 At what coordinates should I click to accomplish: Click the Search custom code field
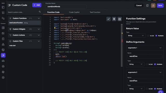pyautogui.click(x=23, y=12)
